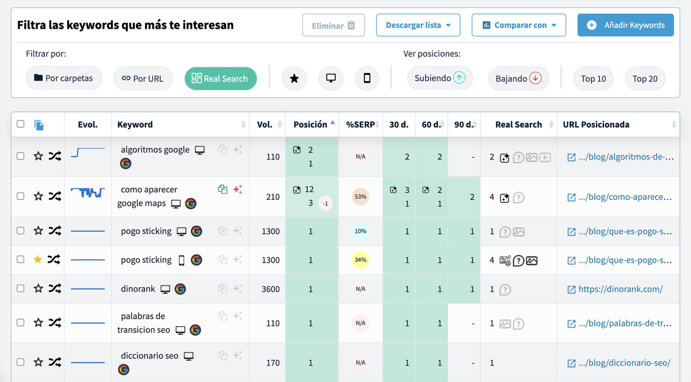Click image Real Search icon in mobile pogo sticking row
Screen dimensions: 691x382
pyautogui.click(x=531, y=260)
